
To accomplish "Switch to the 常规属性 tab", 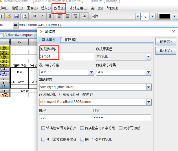I will coord(49,40).
